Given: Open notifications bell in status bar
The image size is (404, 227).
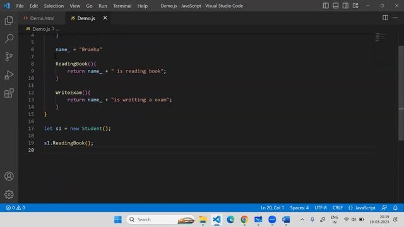Looking at the screenshot, I should (x=395, y=207).
